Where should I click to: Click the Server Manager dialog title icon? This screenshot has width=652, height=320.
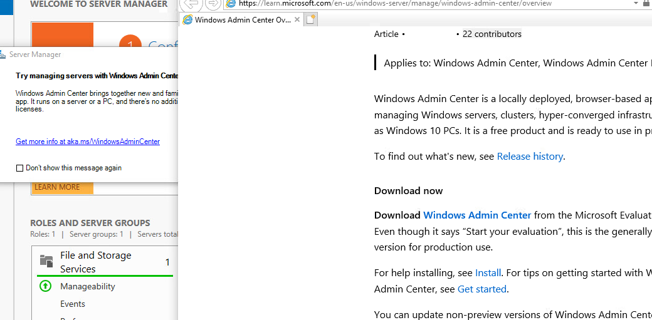pos(3,54)
